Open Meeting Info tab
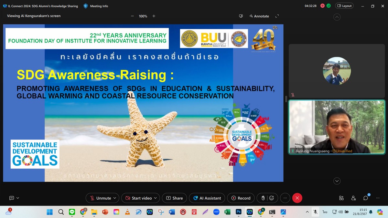This screenshot has width=388, height=218. 96,6
